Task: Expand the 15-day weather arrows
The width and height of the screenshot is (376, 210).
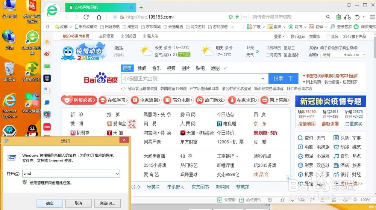Action: coord(257,51)
